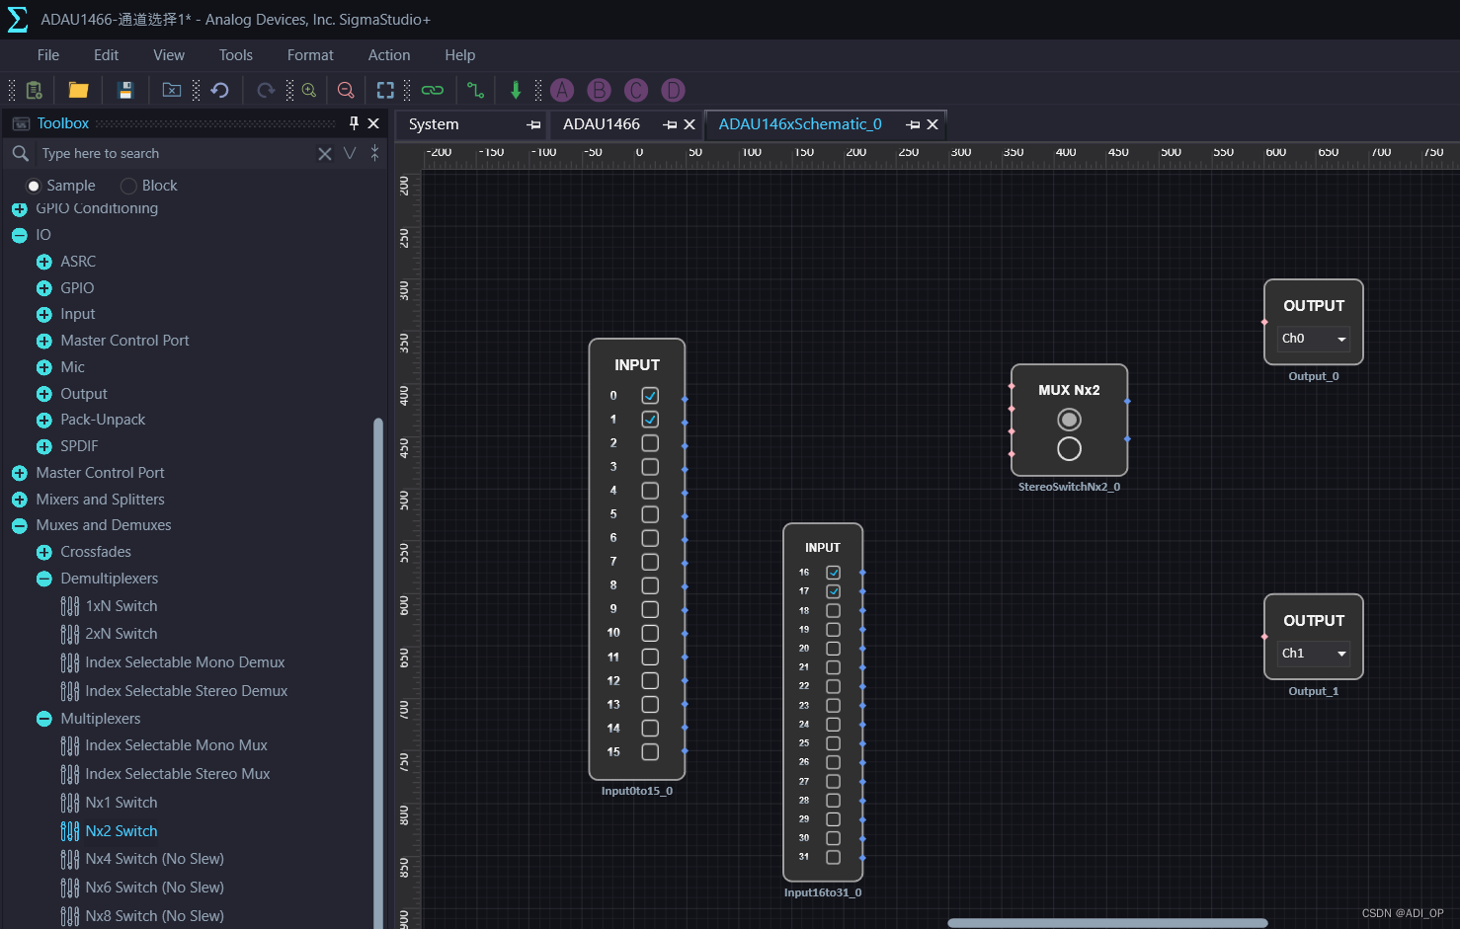Uncheck input channel 16 checkbox
This screenshot has height=929, width=1460.
pyautogui.click(x=834, y=573)
